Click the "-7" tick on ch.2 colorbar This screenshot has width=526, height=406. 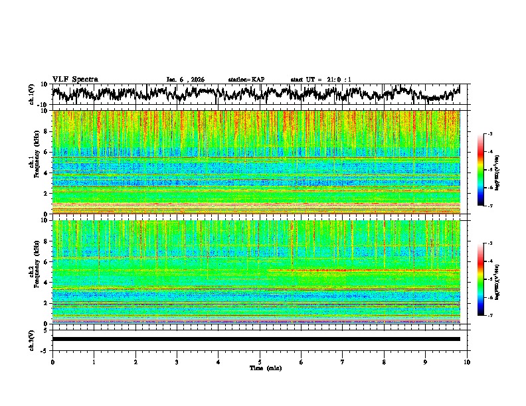click(489, 315)
